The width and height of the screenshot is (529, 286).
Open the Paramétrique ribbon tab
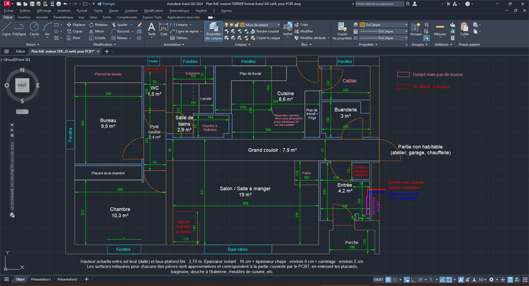(x=63, y=17)
